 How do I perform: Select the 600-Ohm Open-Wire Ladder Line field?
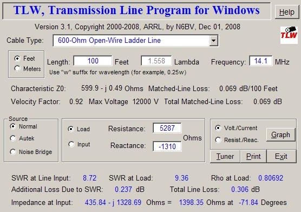tap(135, 41)
